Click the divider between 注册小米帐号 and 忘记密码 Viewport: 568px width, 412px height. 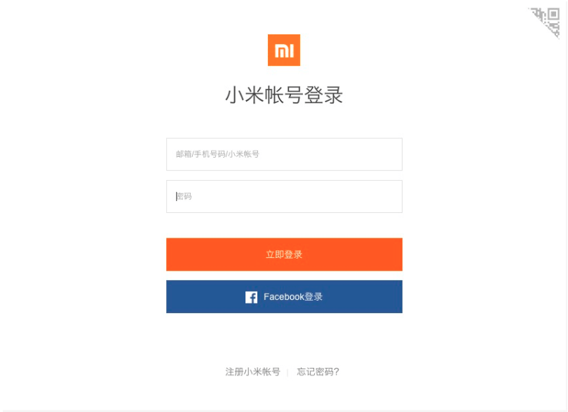288,372
